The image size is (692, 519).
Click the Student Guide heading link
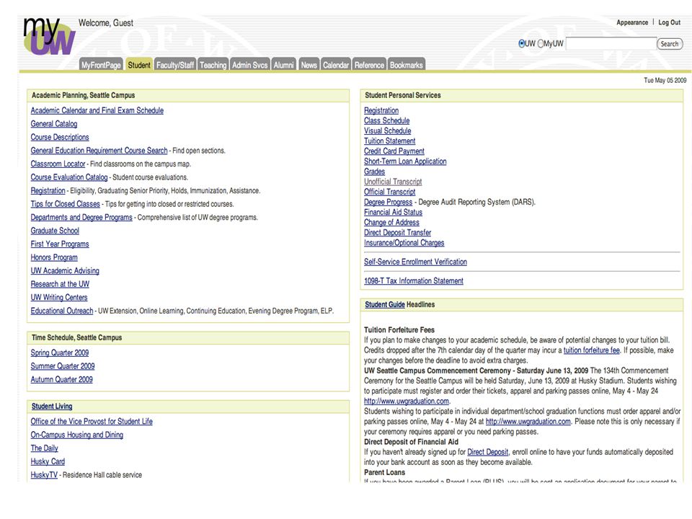[385, 304]
